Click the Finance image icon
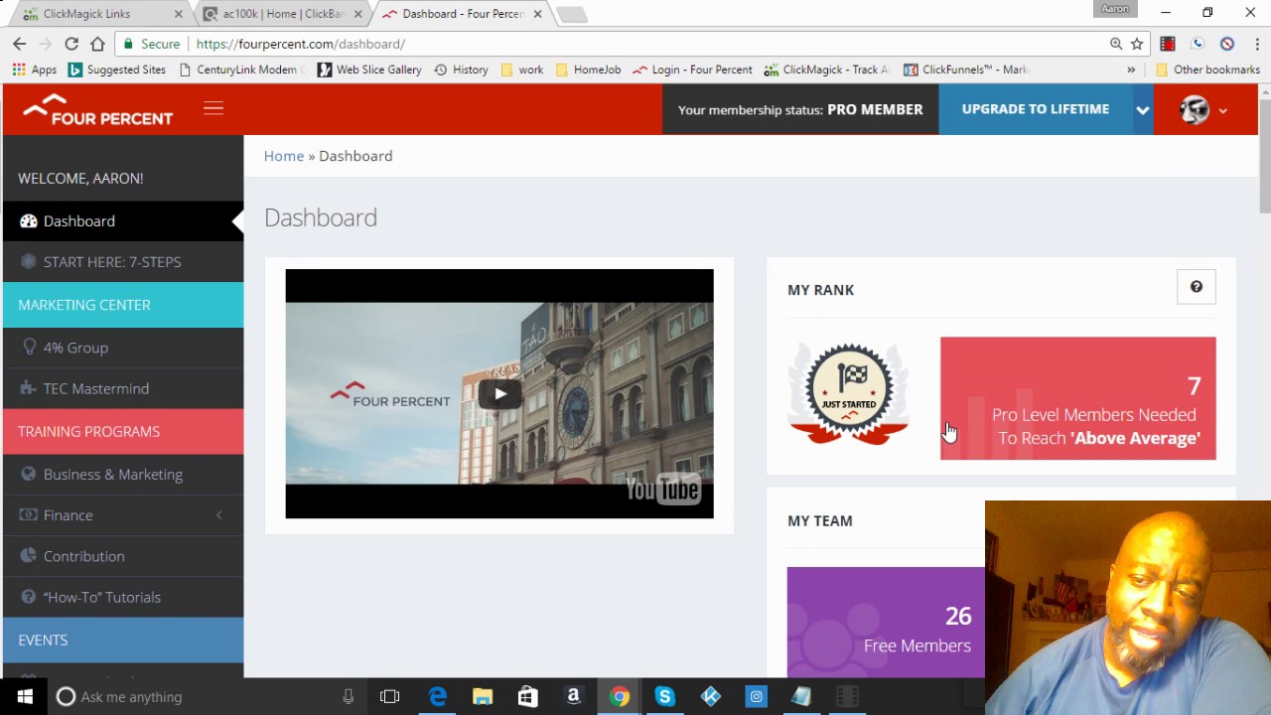Screen dimensions: 1271x715 [29, 515]
